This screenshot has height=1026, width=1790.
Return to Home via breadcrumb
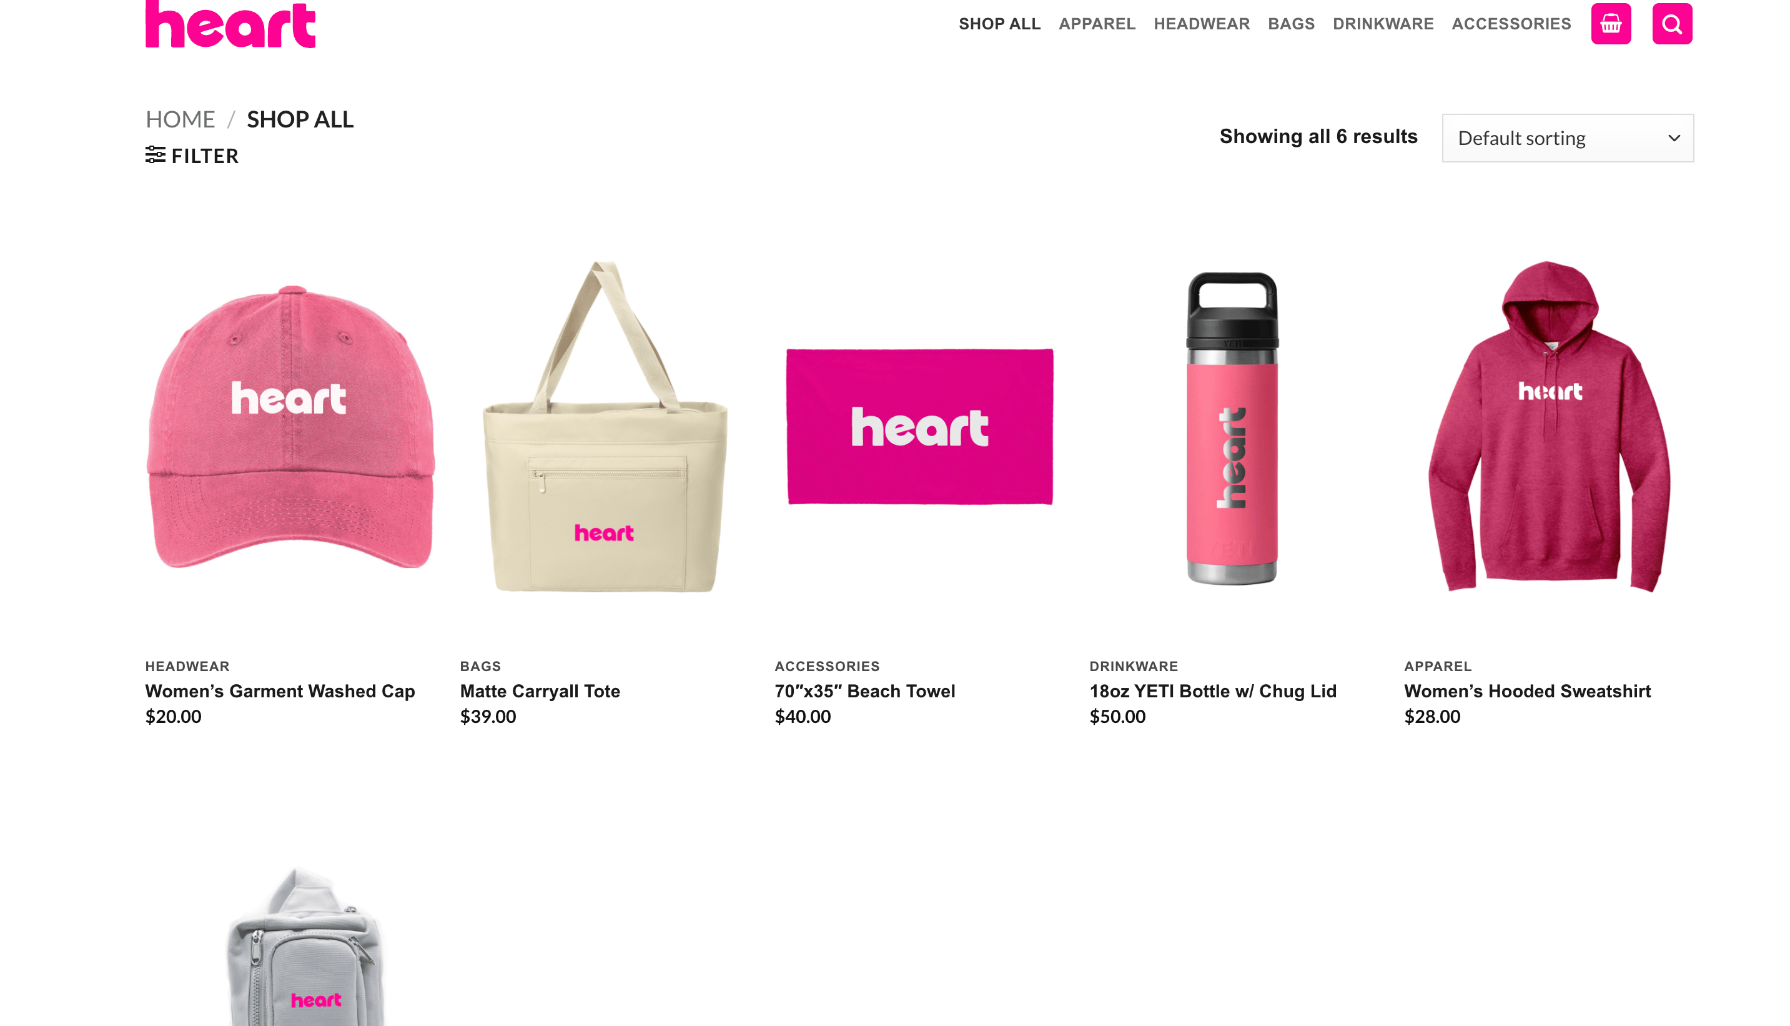click(180, 119)
